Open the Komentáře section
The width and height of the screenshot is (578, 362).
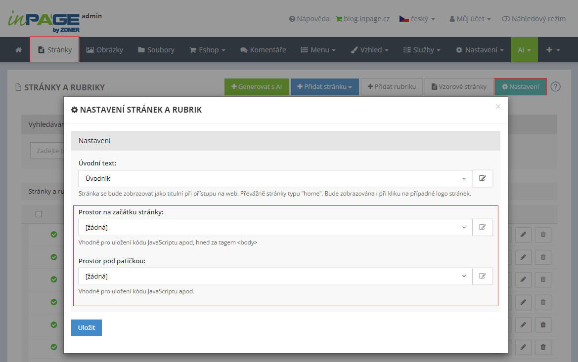263,50
